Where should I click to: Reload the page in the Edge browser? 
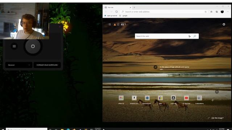(117, 12)
